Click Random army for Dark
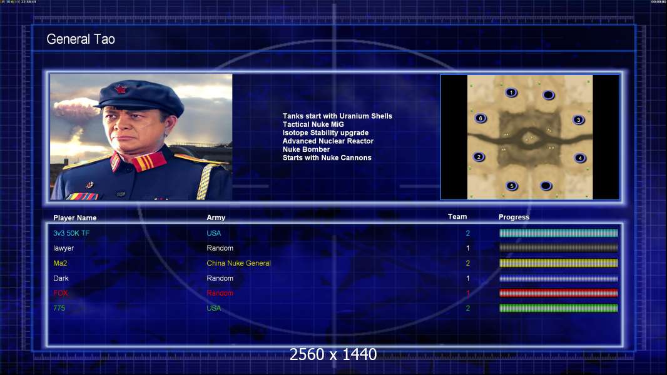Screen dimensions: 667x375 (x=220, y=278)
